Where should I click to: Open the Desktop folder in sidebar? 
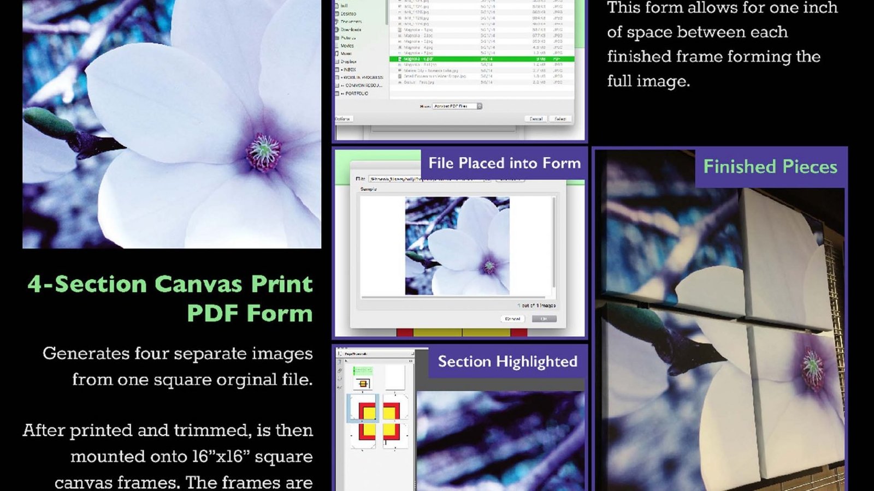point(349,14)
